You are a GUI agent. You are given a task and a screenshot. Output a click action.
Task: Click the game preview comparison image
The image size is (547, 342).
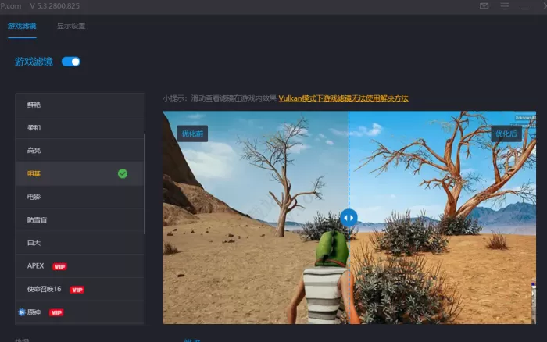(349, 218)
